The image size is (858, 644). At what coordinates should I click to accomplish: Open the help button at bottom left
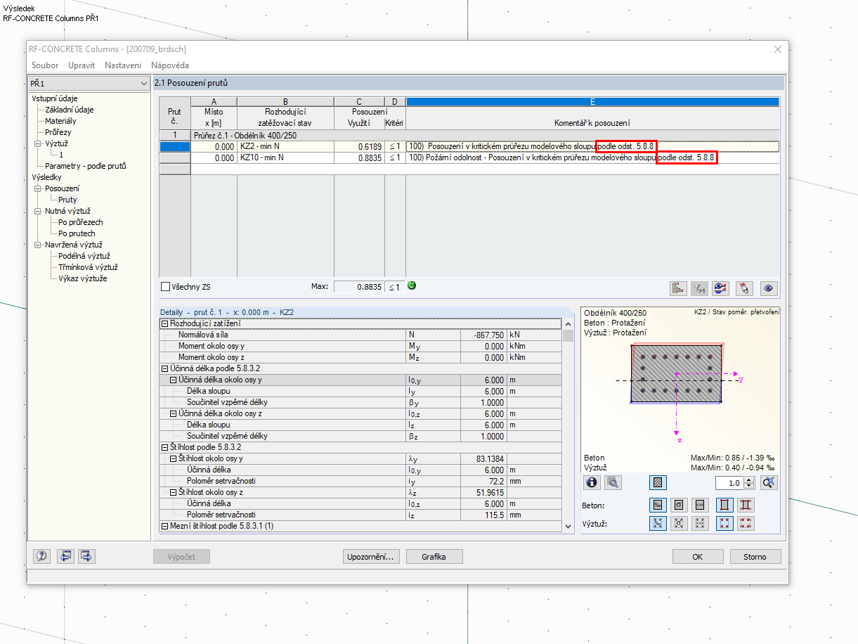pyautogui.click(x=41, y=556)
